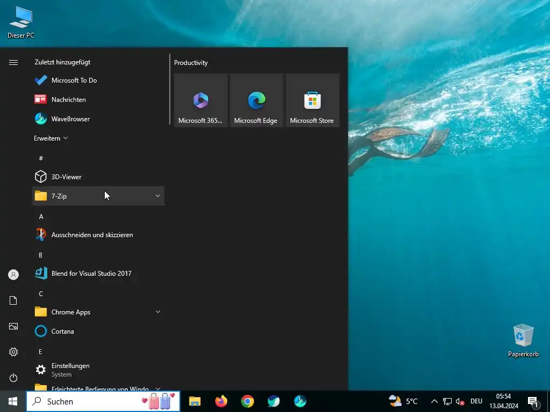
Task: Open the notification center icon
Action: 533,402
